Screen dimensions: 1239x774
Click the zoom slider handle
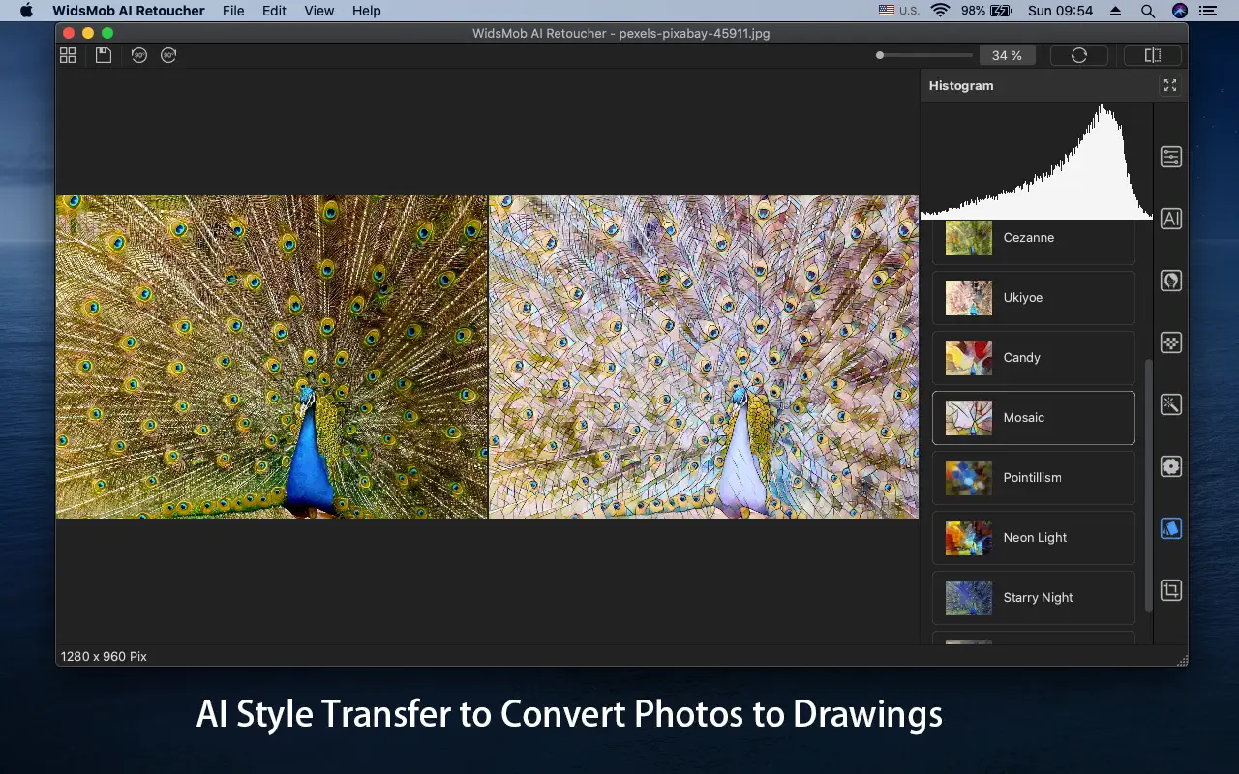tap(880, 55)
